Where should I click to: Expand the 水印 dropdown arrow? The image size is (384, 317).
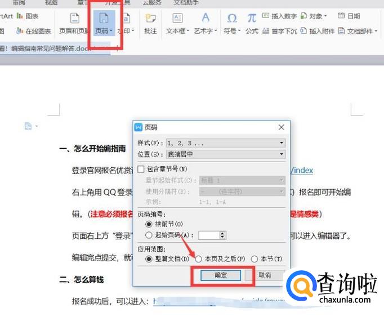point(133,31)
